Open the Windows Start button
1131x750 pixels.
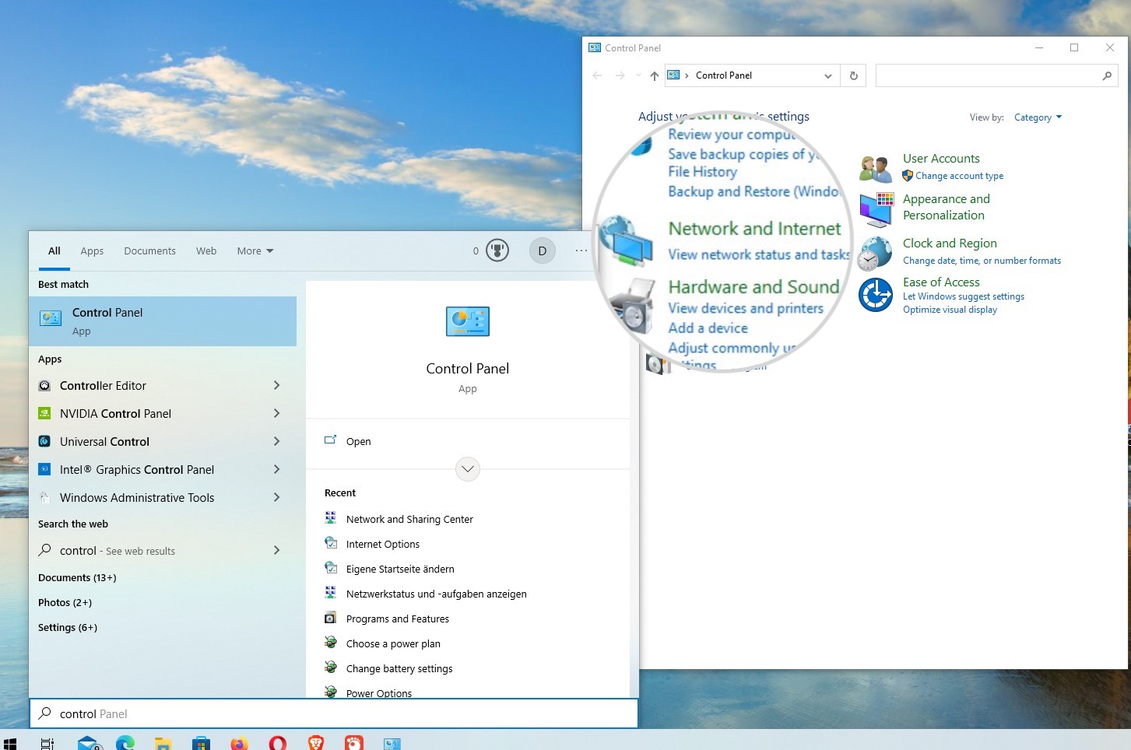[x=10, y=744]
